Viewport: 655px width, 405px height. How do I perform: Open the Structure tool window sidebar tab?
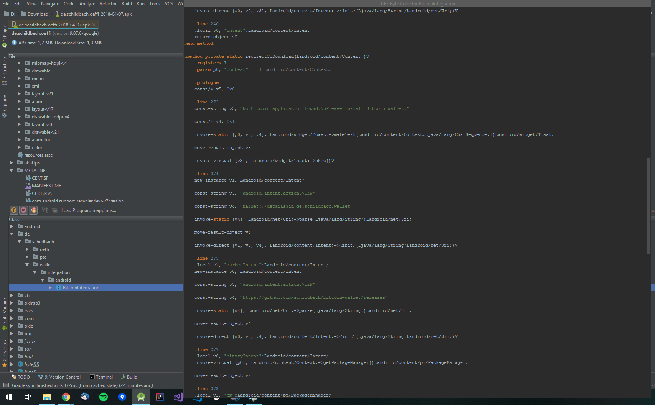(x=4, y=71)
